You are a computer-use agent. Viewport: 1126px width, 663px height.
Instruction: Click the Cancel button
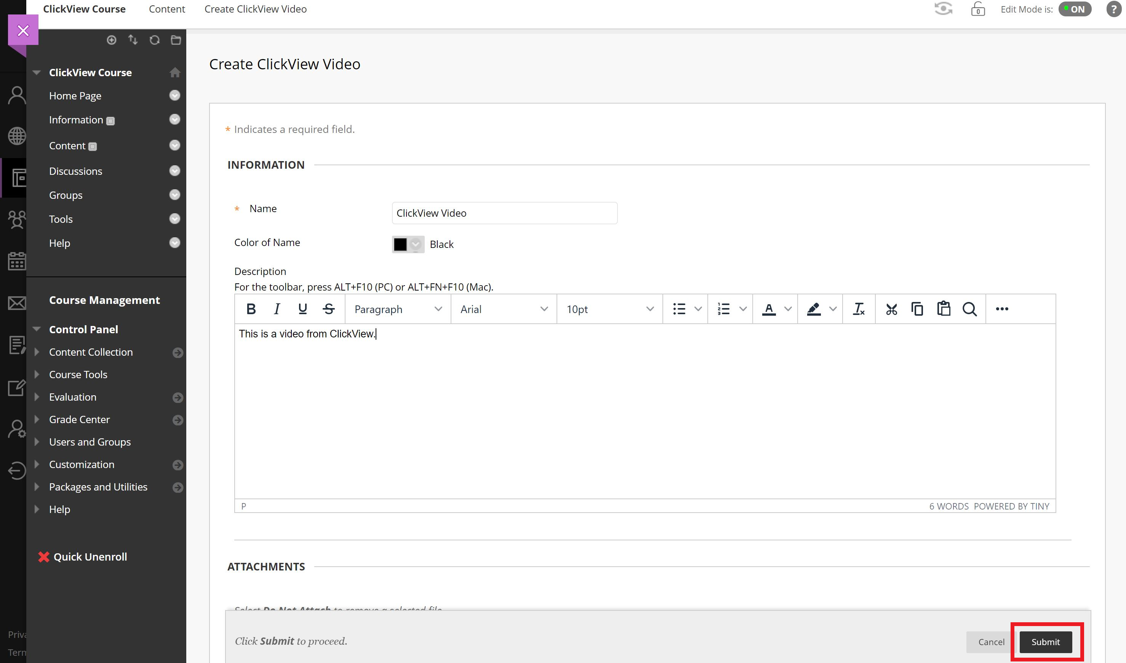991,642
